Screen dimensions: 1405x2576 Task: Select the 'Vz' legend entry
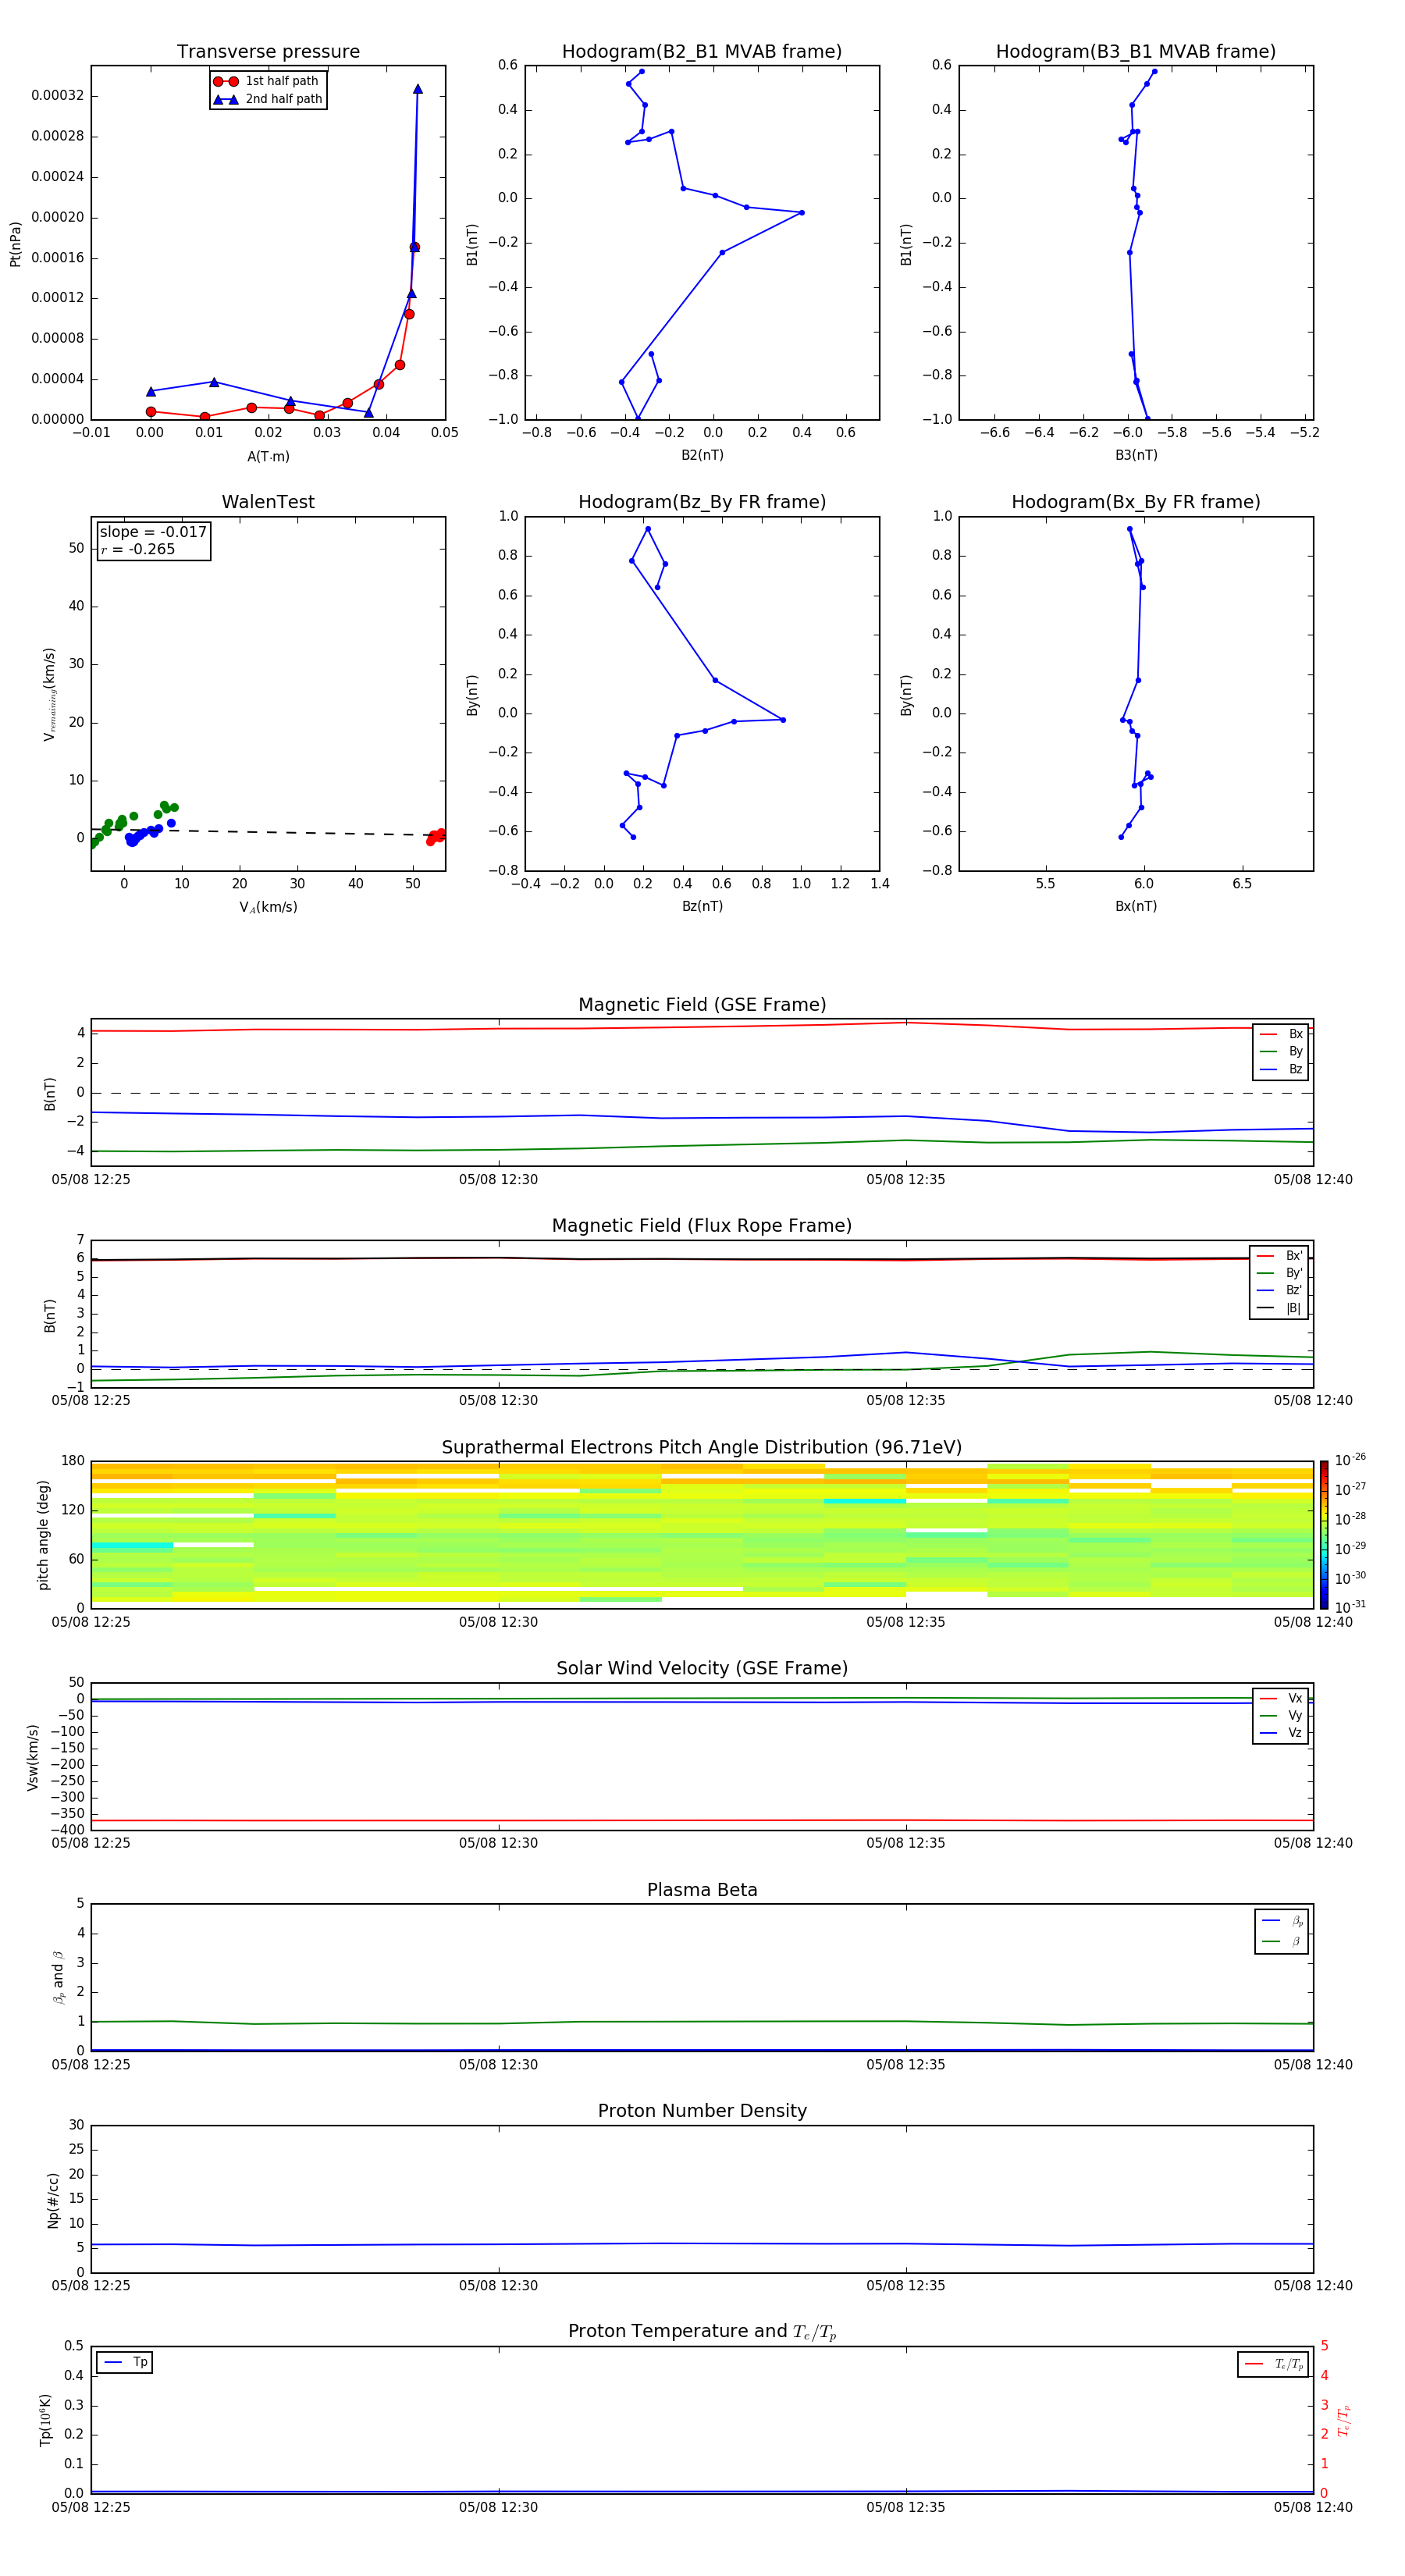click(1281, 1733)
